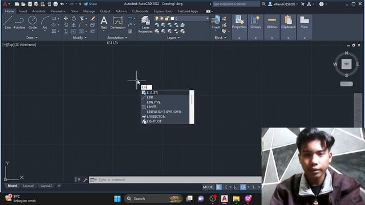Toggle polar tracking in status bar
365x205 pixels.
(x=243, y=187)
